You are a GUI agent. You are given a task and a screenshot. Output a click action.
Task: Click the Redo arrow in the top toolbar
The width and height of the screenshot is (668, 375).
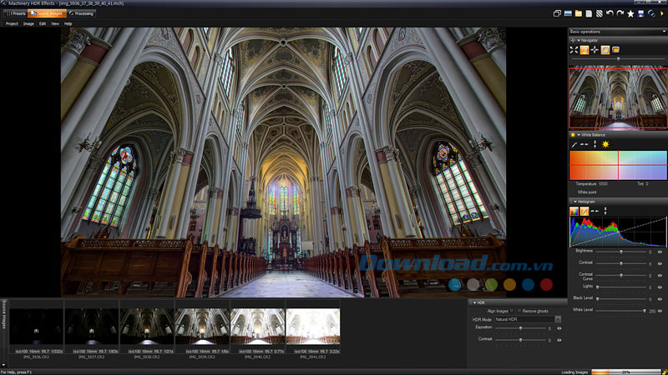tap(620, 13)
